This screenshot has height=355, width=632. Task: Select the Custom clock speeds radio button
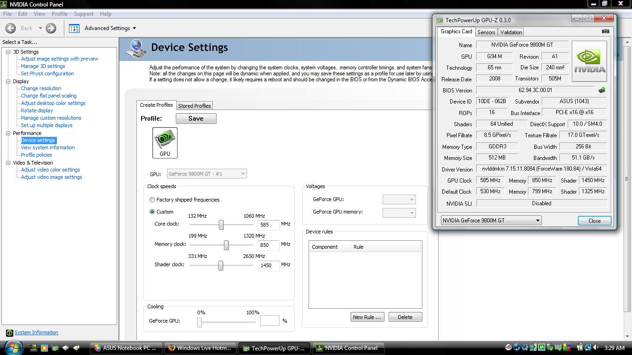tap(152, 212)
